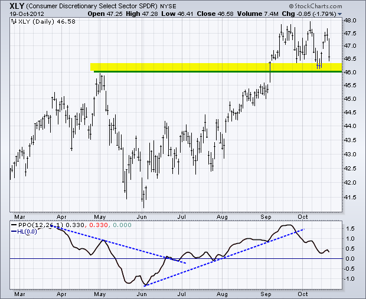Viewport: 366px width, 299px height.
Task: Select the High 47.28 value
Action: pos(142,14)
